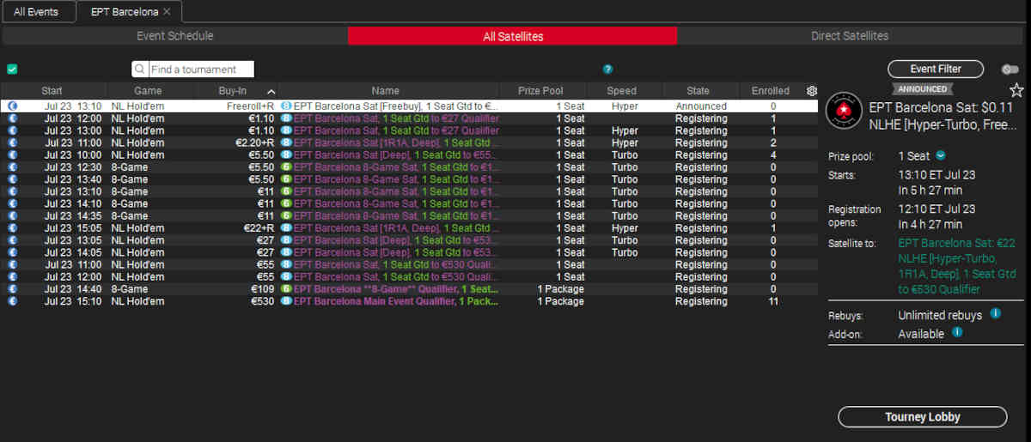The image size is (1031, 442).
Task: Click the currency icon on the €109 row
Action: point(13,290)
